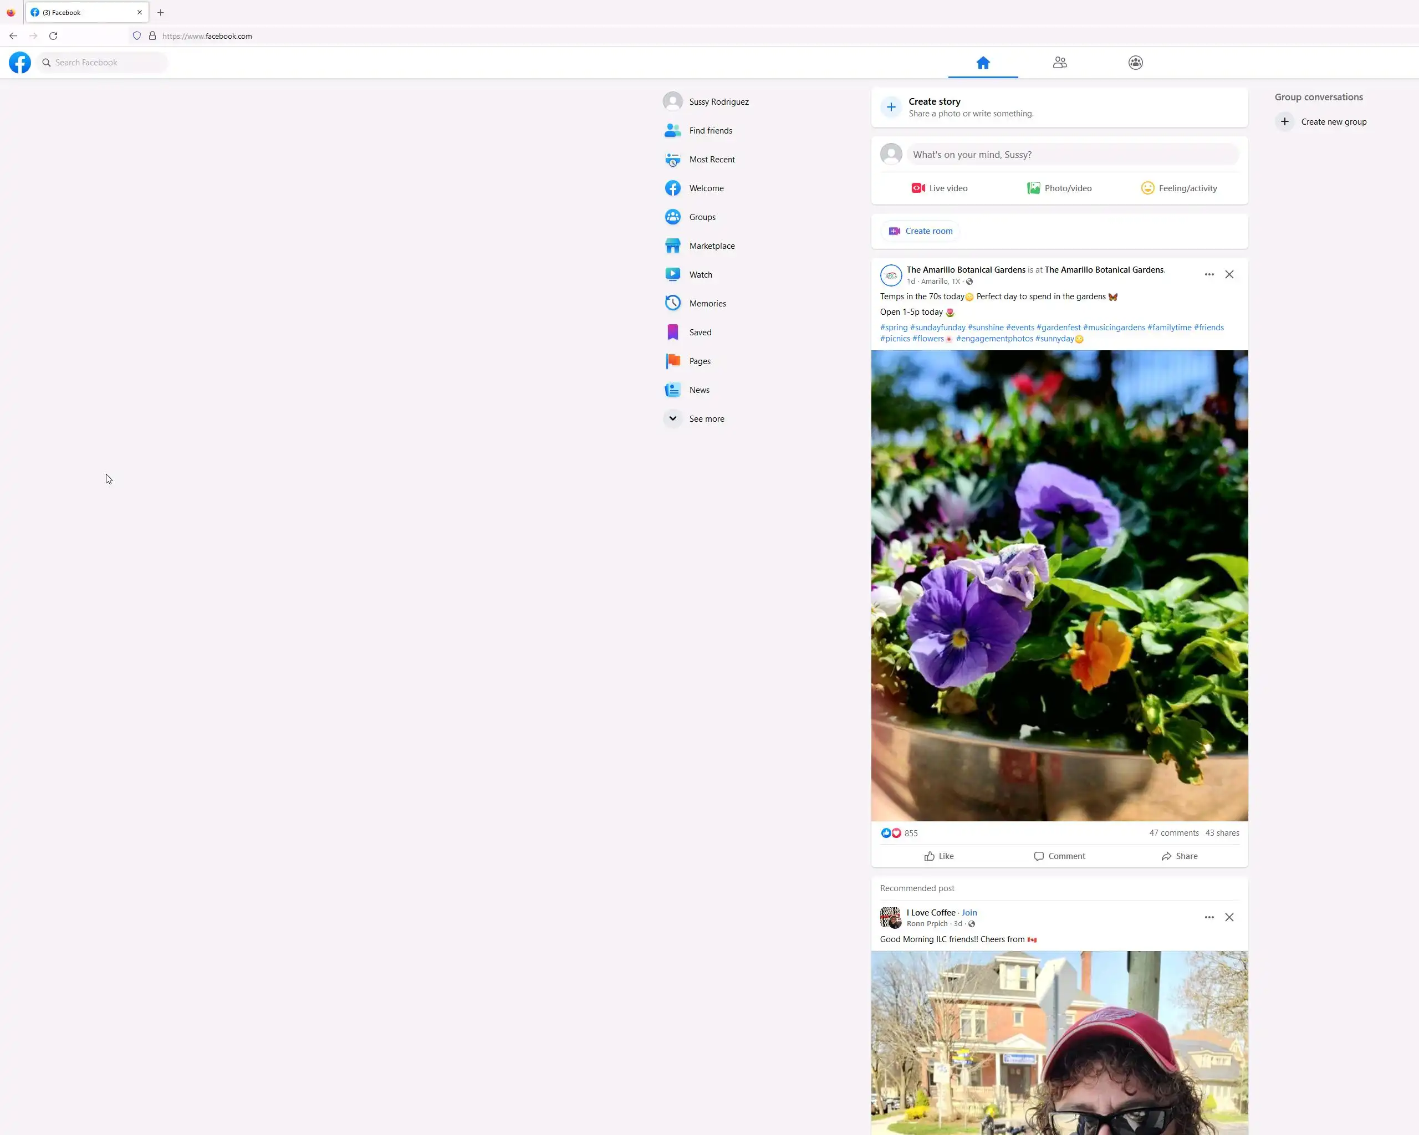Open options menu on Amarillo Botanical post
This screenshot has width=1419, height=1135.
coord(1209,274)
